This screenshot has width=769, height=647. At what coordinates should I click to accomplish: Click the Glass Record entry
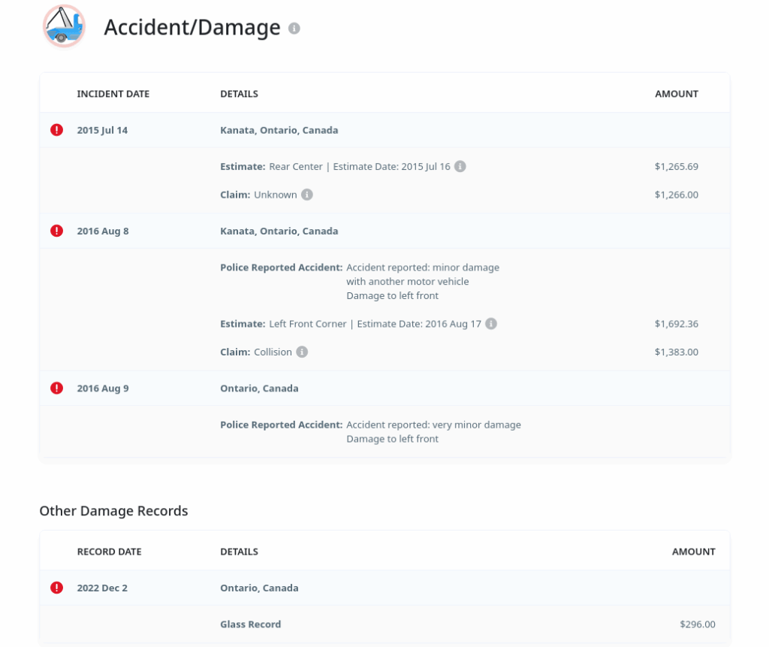coord(250,624)
